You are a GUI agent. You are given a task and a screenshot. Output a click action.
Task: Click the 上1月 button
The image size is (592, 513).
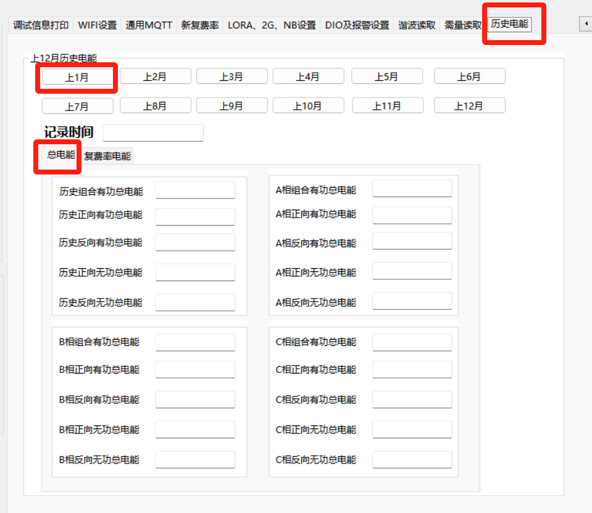(x=77, y=77)
